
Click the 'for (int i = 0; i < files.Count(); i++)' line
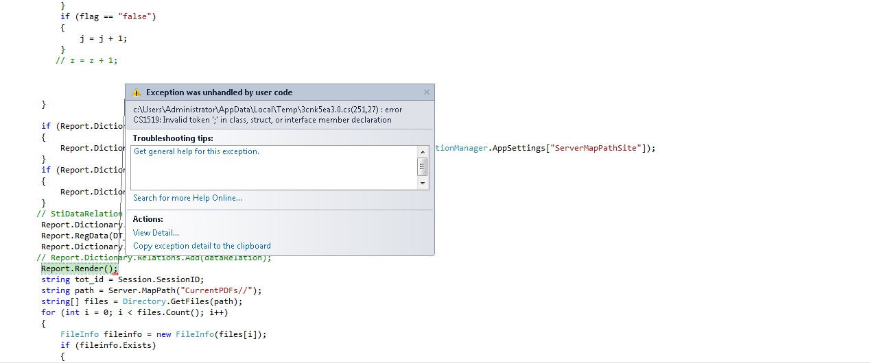coord(134,312)
